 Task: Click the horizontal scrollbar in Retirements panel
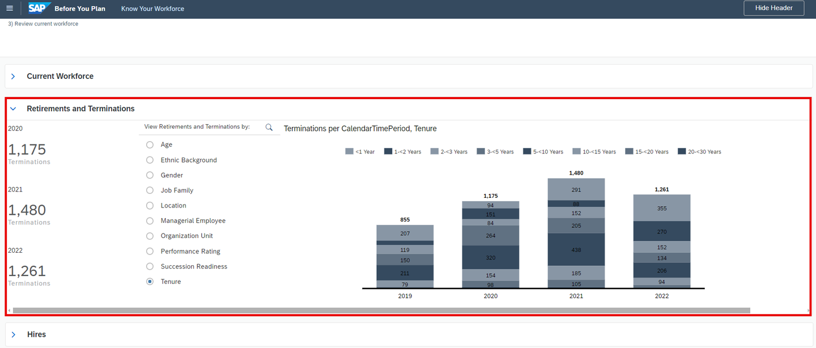(x=381, y=311)
